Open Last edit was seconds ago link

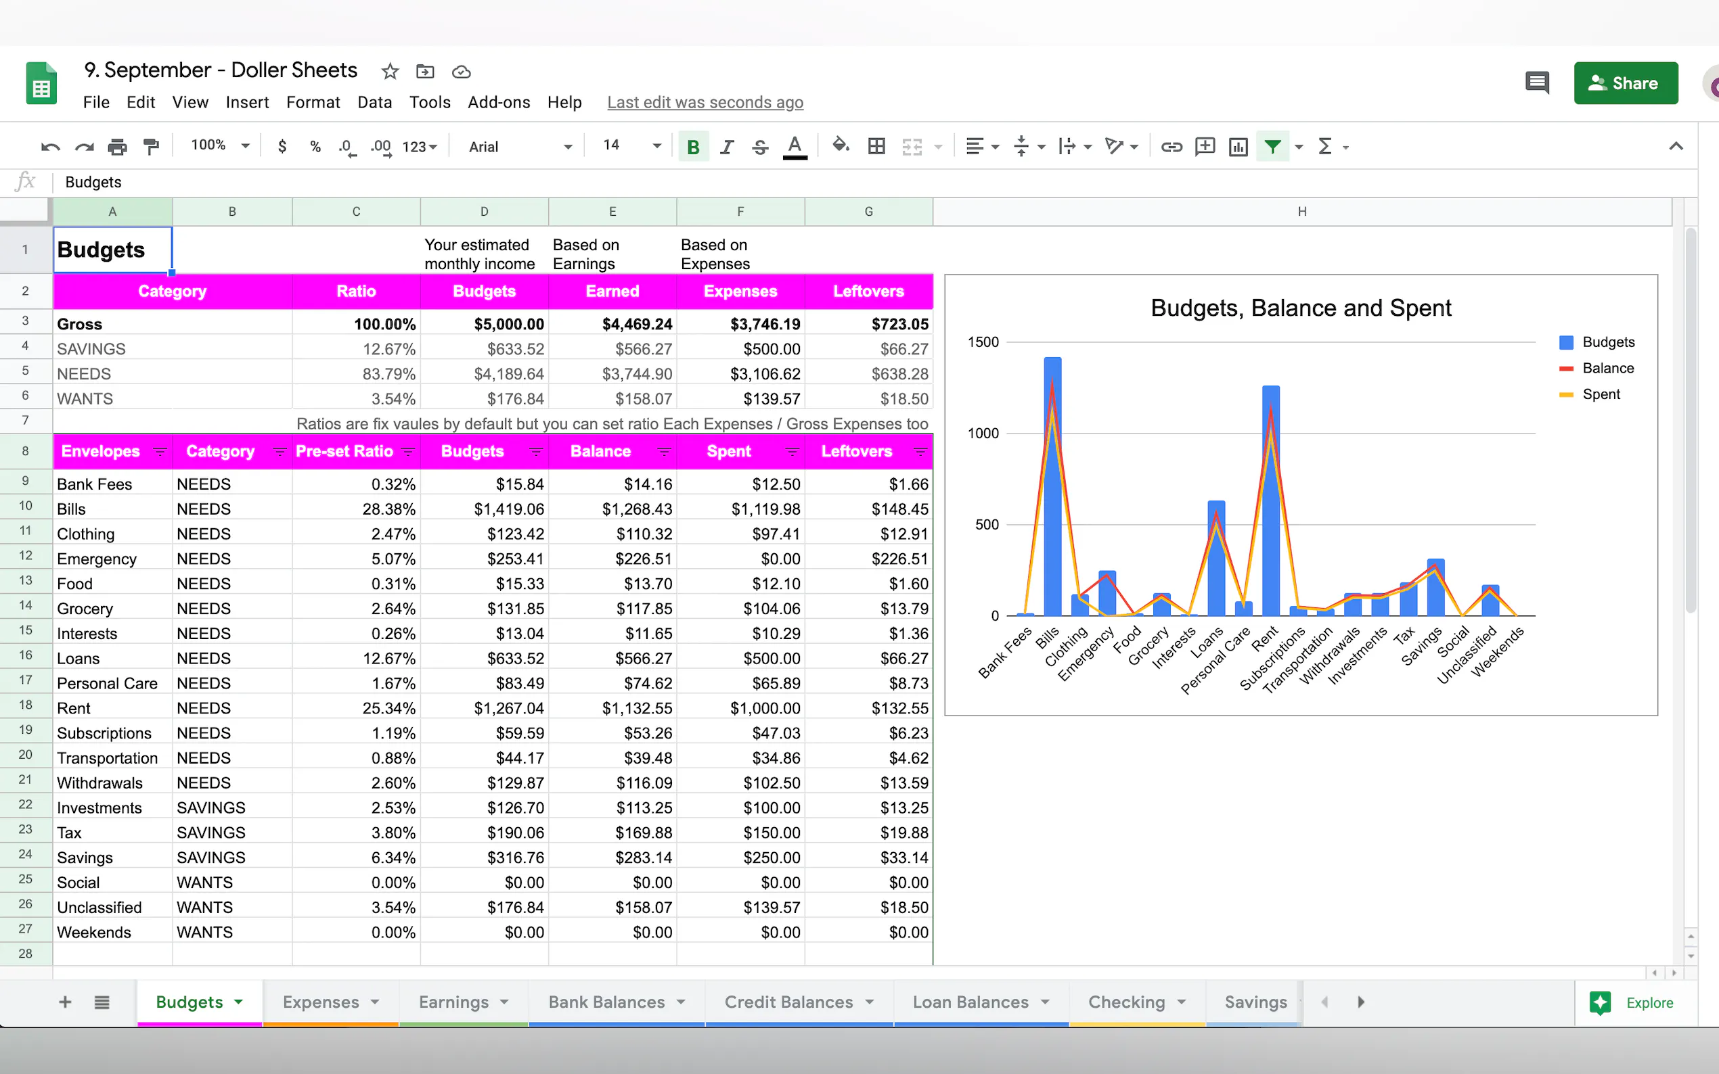(705, 102)
